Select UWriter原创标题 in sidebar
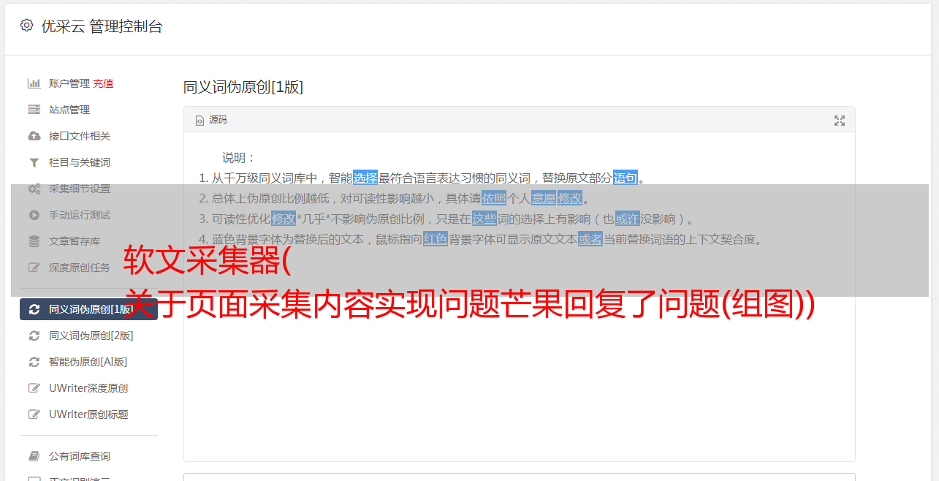 pos(88,414)
